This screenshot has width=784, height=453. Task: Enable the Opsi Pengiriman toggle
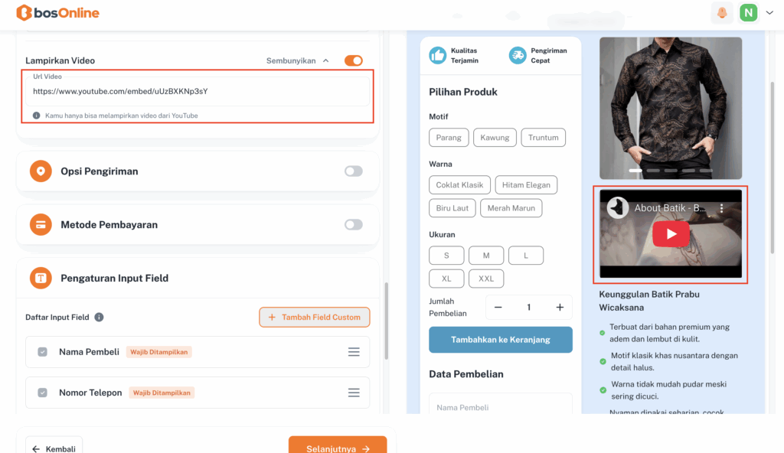[353, 171]
